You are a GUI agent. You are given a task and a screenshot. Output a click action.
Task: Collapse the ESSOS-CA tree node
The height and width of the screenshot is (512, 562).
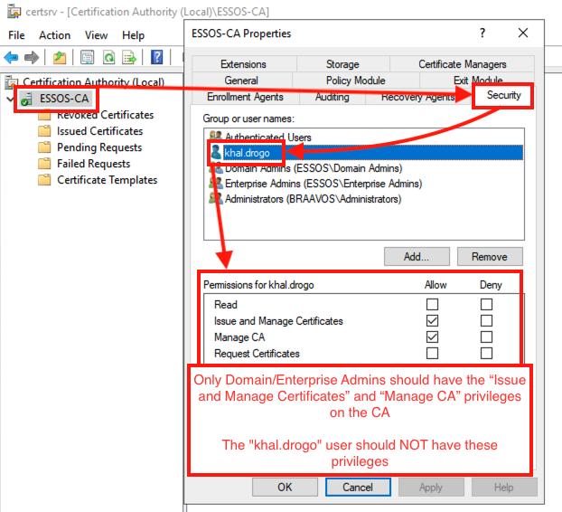(9, 99)
